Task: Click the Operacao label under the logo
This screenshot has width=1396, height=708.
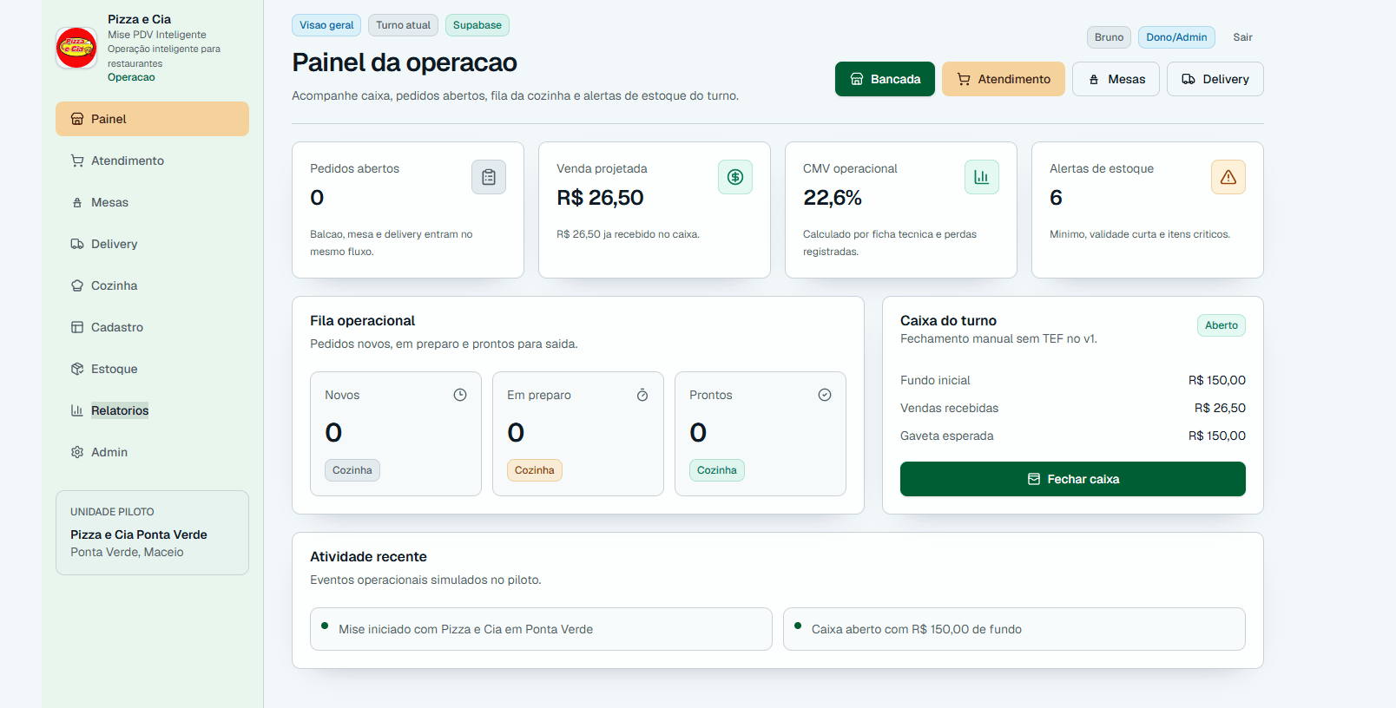Action: coord(131,77)
